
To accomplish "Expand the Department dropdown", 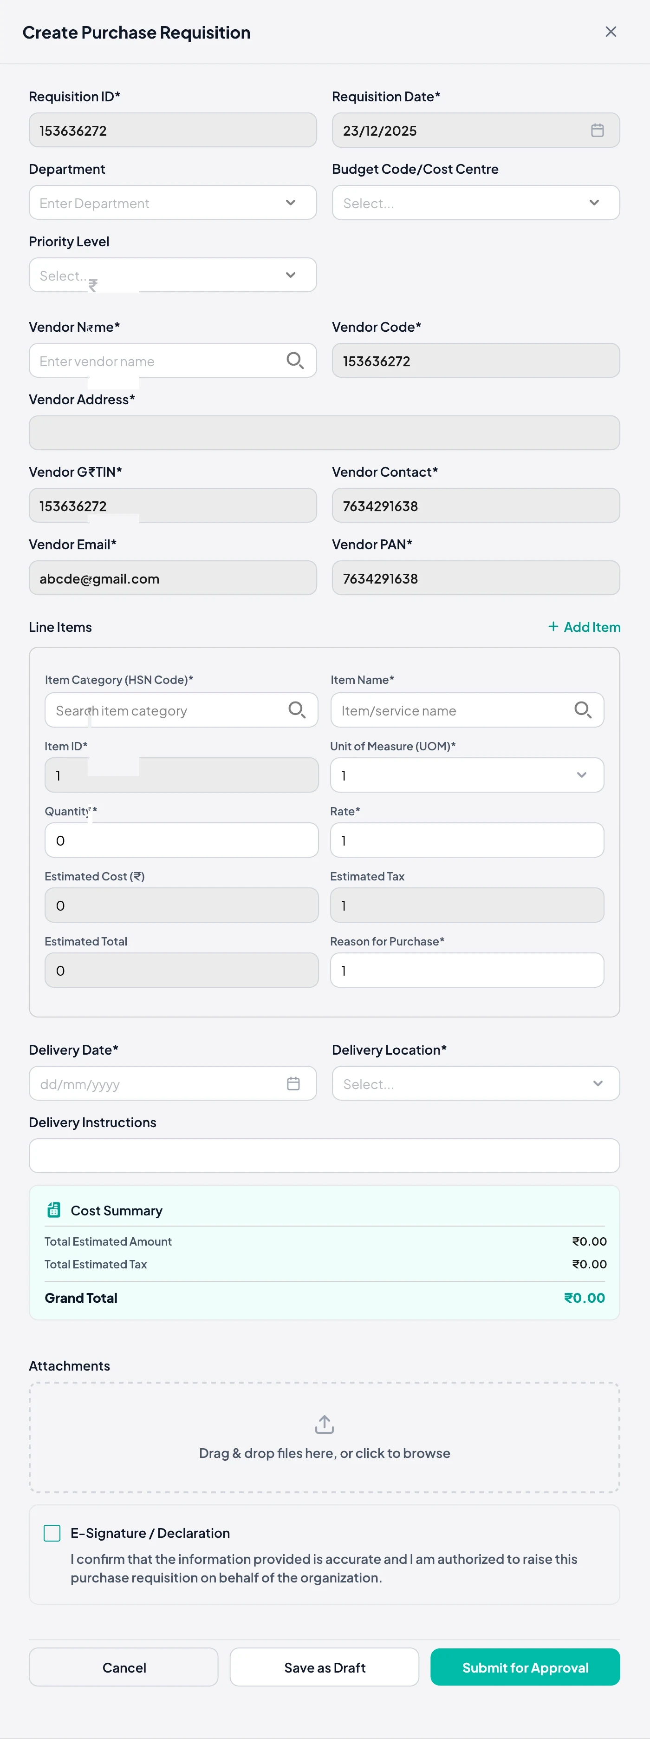I will pos(173,203).
